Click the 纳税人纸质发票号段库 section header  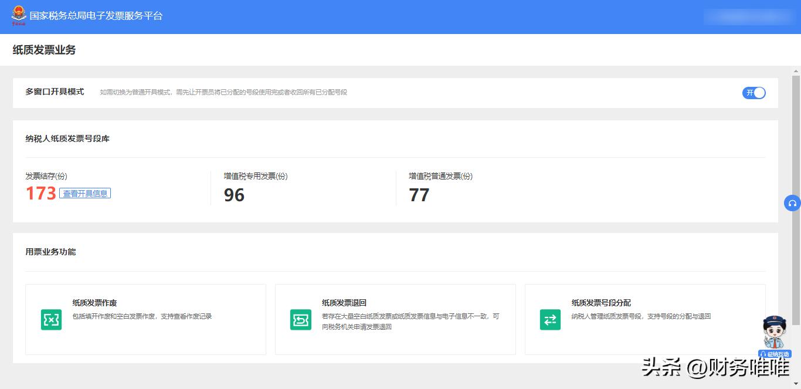tap(68, 139)
